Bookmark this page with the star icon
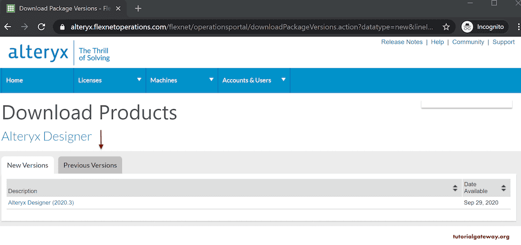 point(446,27)
